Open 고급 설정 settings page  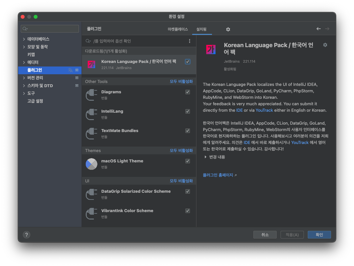pos(35,101)
